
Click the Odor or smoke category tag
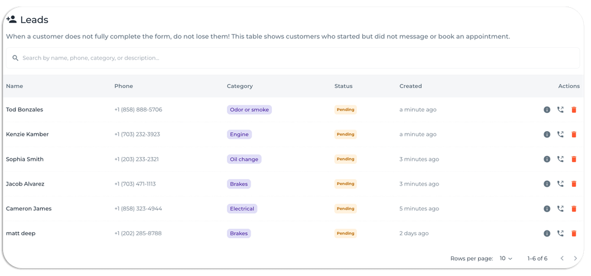pyautogui.click(x=249, y=110)
